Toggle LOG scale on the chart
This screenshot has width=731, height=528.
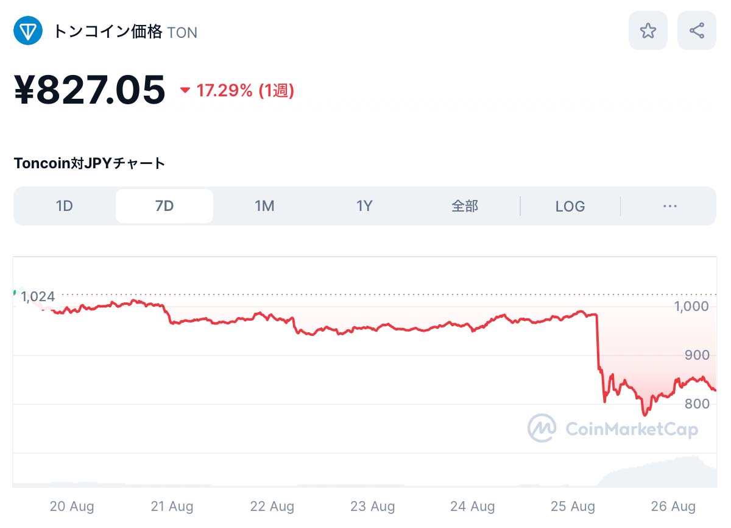(x=570, y=206)
